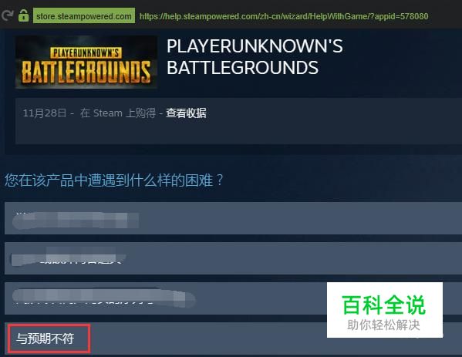Choose the first blurred problem option
This screenshot has width=462, height=357.
[233, 218]
